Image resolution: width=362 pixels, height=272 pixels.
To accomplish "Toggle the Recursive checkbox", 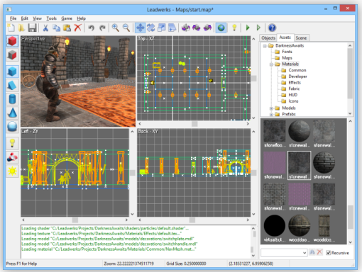I will (x=328, y=253).
